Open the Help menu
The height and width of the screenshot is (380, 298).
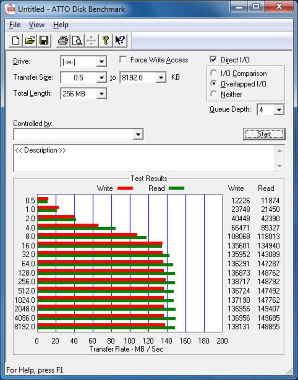point(61,25)
